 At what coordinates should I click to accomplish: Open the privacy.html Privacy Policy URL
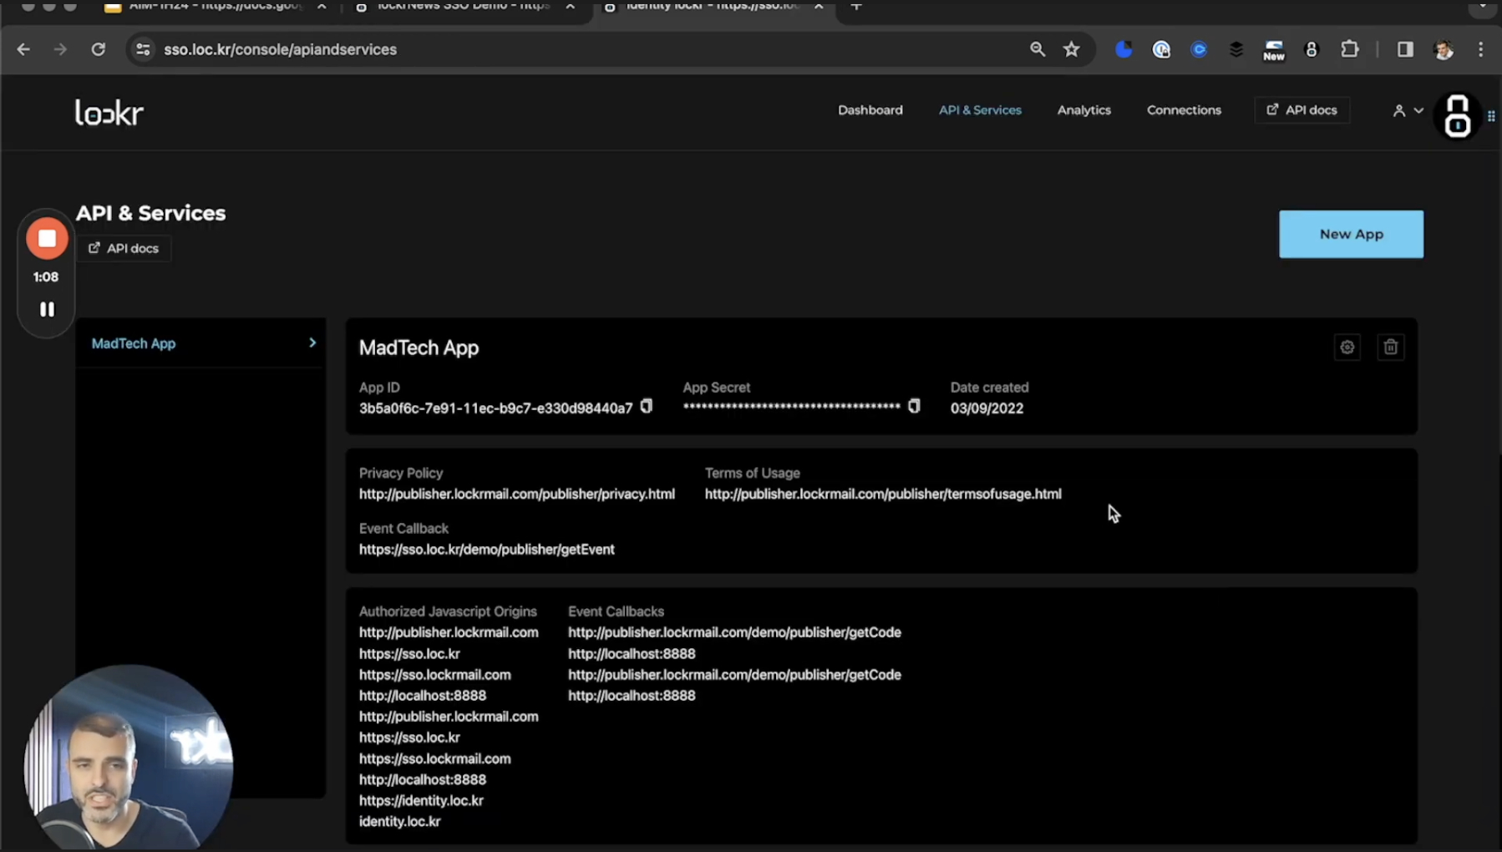[x=516, y=494]
